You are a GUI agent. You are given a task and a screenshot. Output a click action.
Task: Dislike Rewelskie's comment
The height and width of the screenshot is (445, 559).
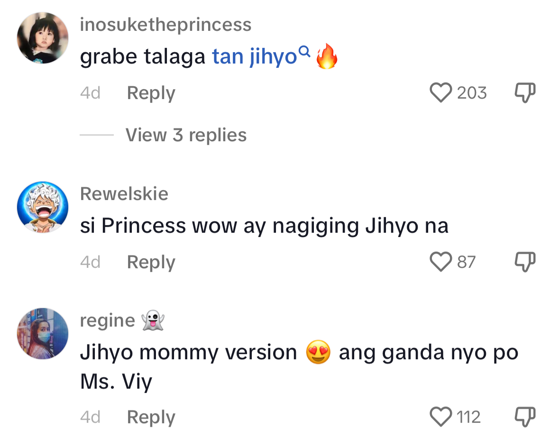(525, 262)
